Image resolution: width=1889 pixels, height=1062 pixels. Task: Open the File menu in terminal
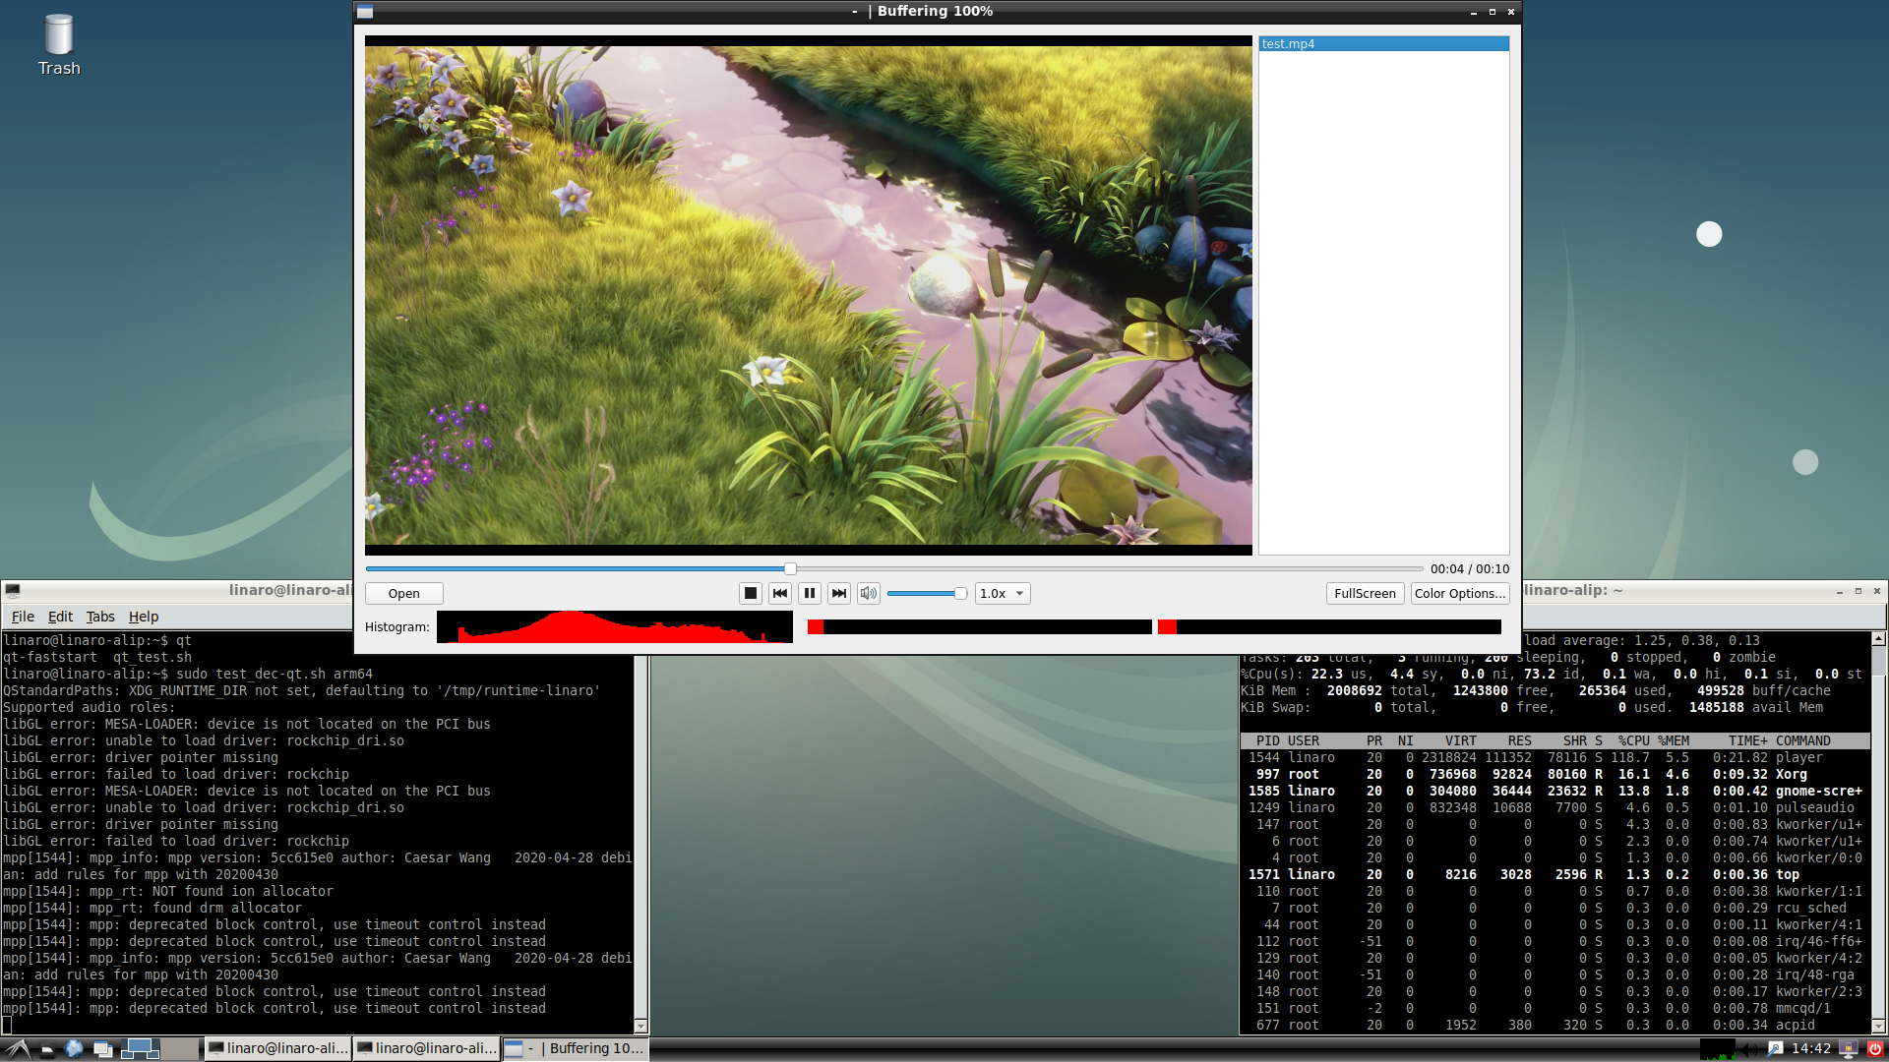[x=23, y=617]
